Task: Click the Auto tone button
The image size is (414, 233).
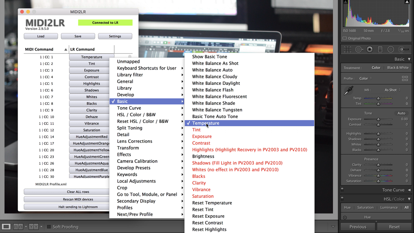Action: tap(401, 113)
